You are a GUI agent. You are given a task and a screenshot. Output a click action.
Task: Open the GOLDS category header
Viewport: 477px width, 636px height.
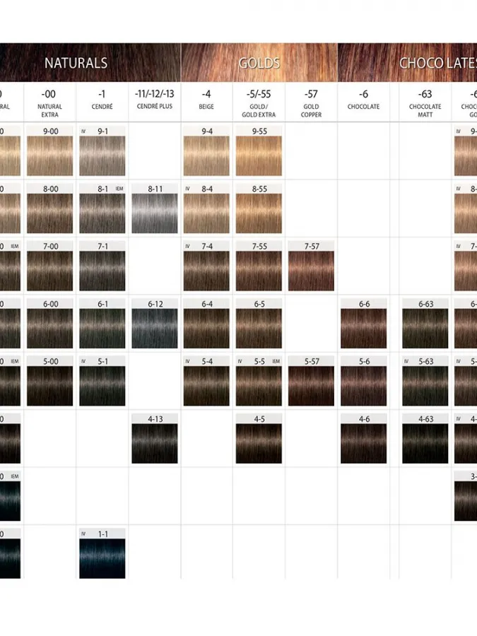click(259, 63)
